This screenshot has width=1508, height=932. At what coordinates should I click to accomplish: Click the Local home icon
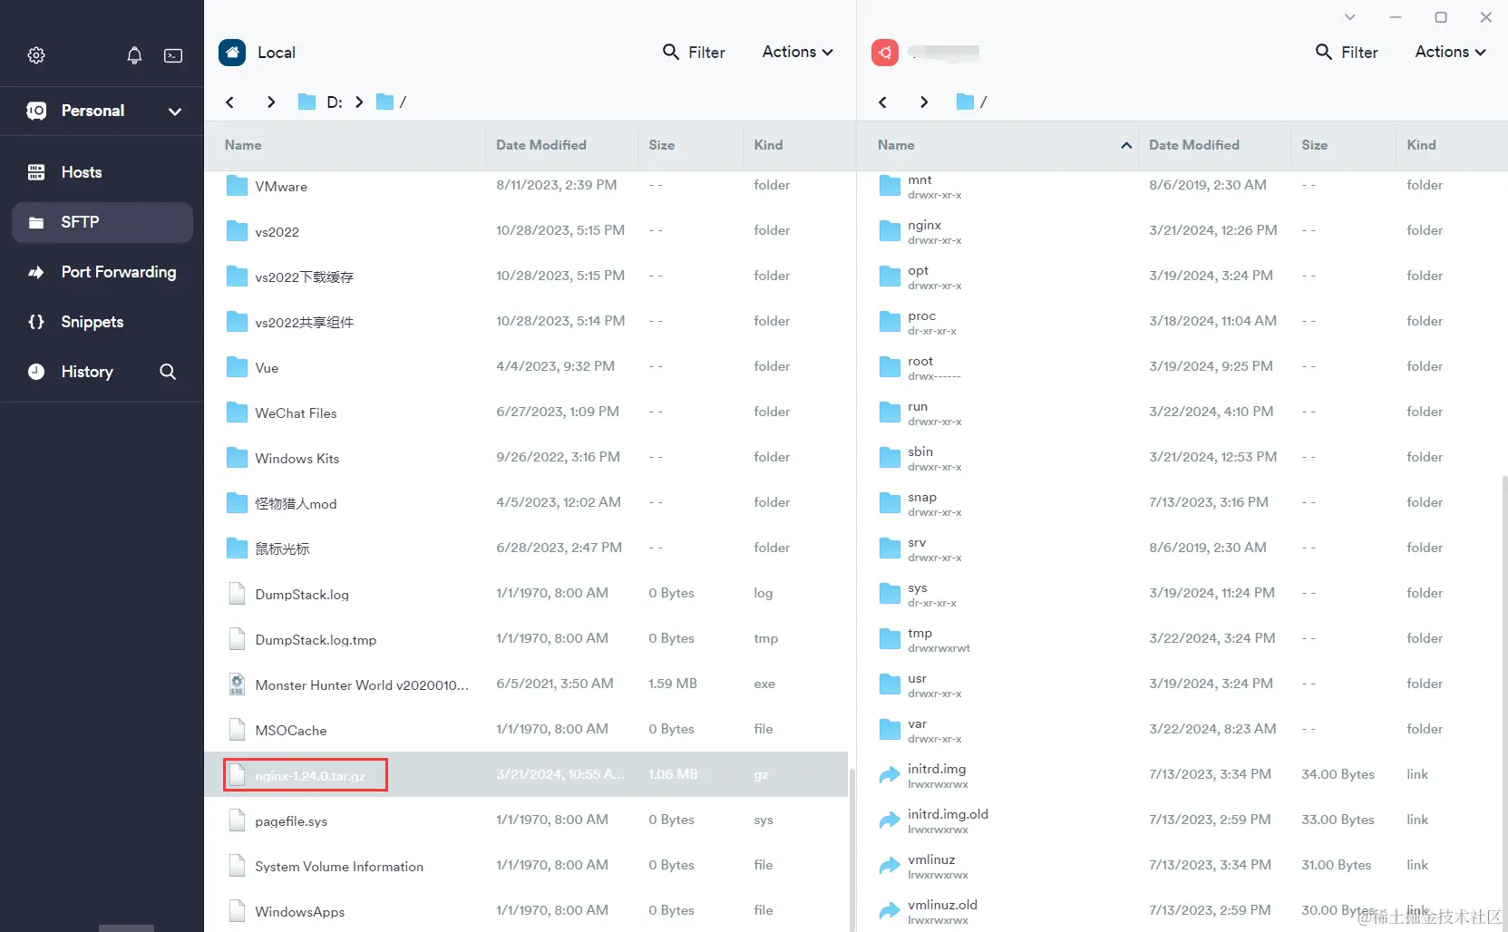232,53
